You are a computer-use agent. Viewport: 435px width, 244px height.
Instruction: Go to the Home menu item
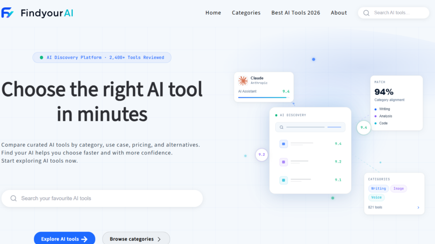213,13
